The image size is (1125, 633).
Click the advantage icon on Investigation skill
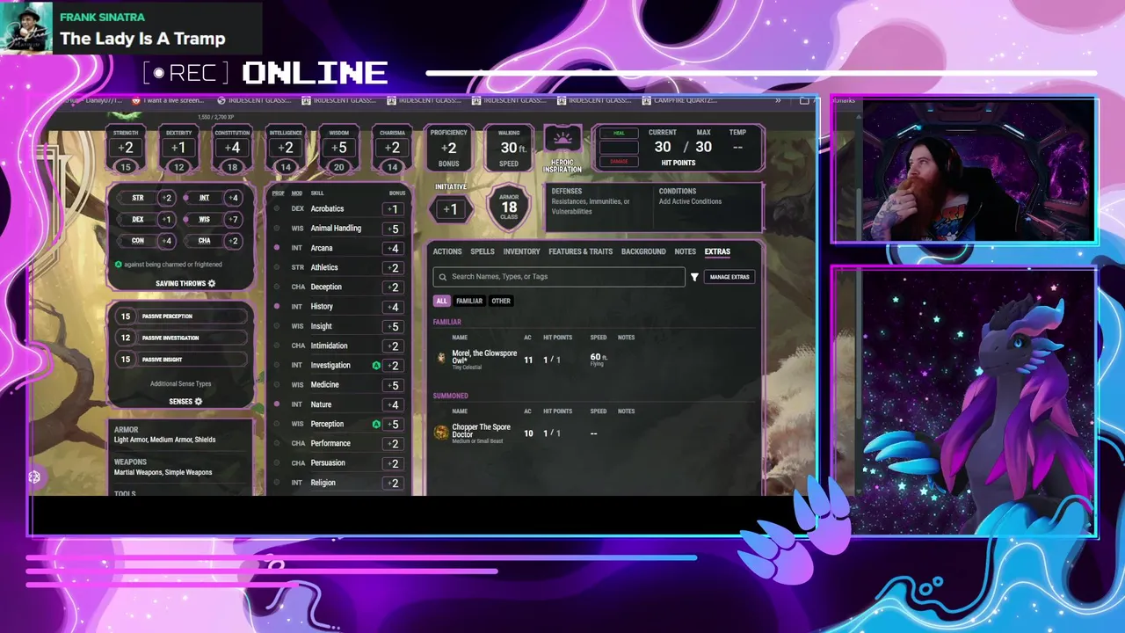pyautogui.click(x=376, y=366)
